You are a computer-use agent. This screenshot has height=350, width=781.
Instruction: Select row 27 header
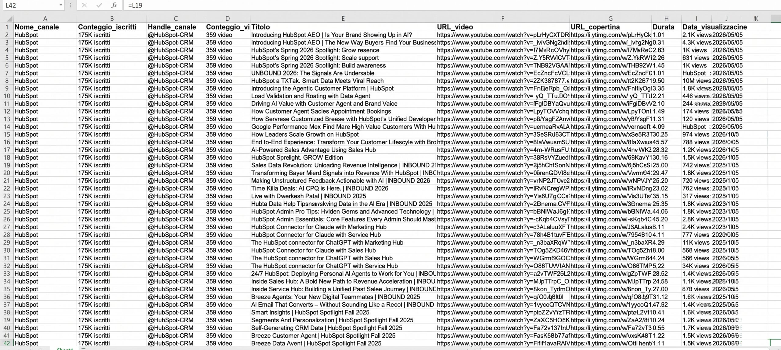click(7, 227)
